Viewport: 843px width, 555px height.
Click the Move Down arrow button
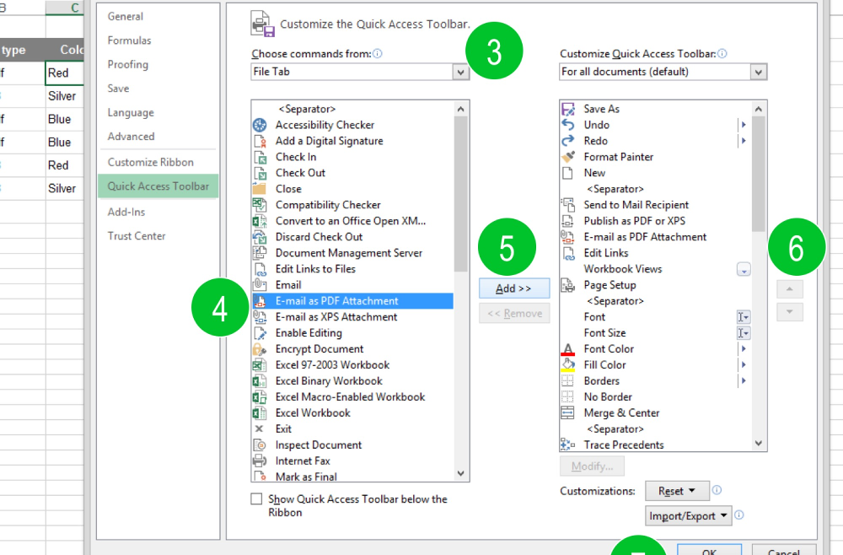(790, 312)
